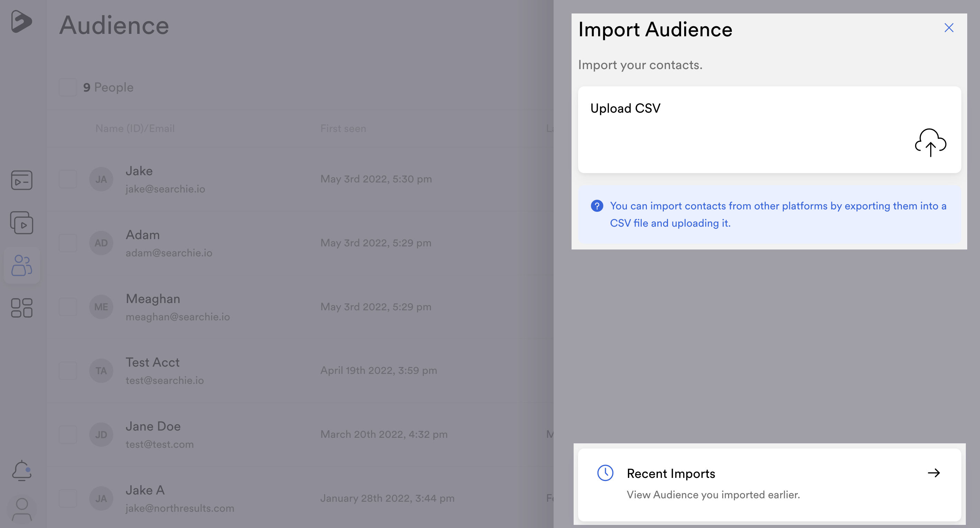This screenshot has width=980, height=528.
Task: Open the Audience sidebar icon
Action: (22, 265)
